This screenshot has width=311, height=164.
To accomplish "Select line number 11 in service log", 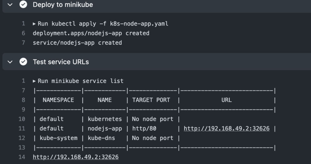I will 22,128.
